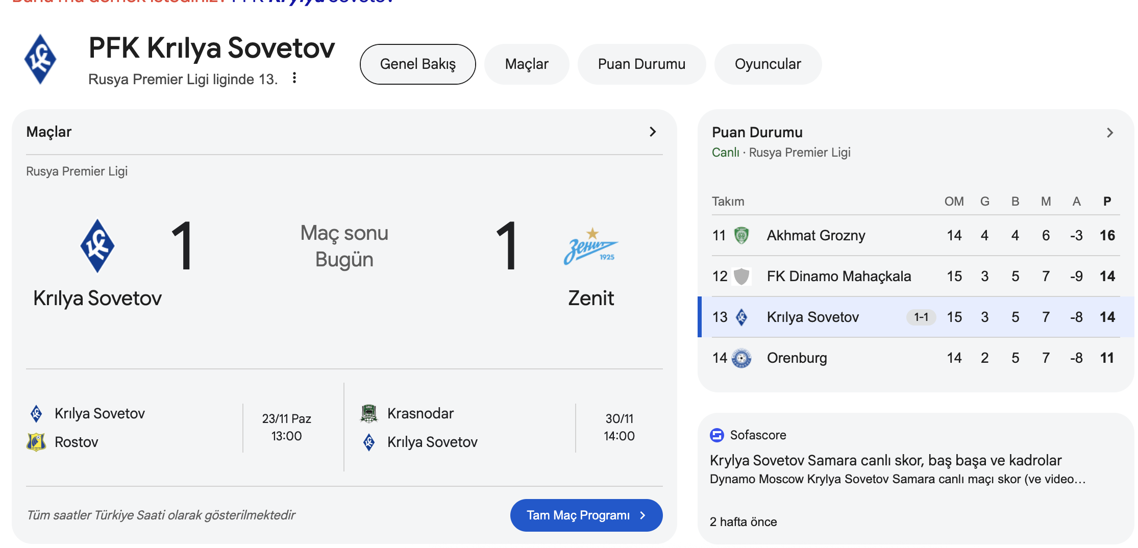Click the Sofascore site icon

[717, 435]
